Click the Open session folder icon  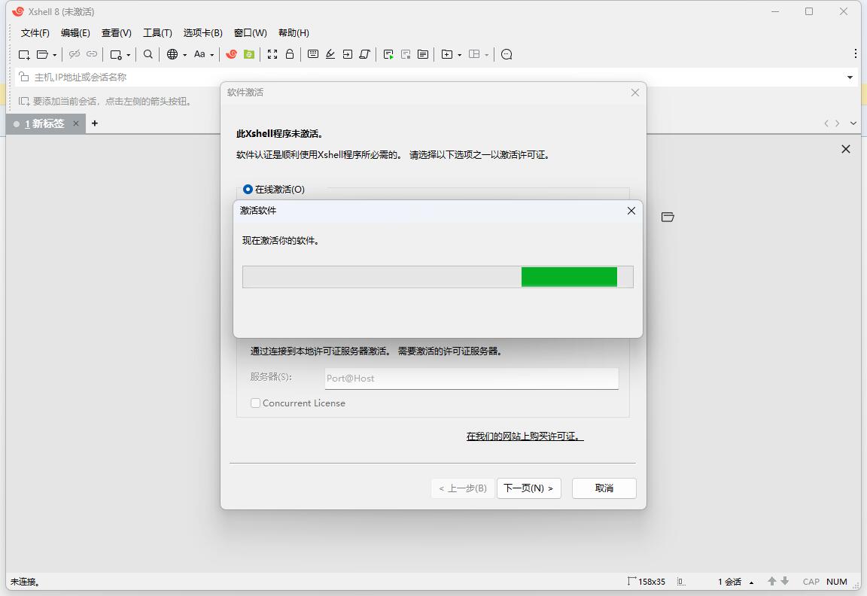click(x=42, y=54)
